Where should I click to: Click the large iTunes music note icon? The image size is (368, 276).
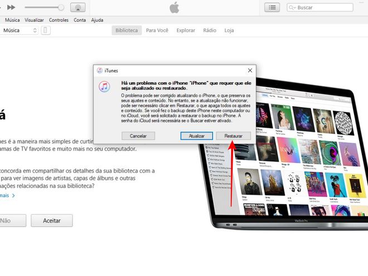(104, 86)
